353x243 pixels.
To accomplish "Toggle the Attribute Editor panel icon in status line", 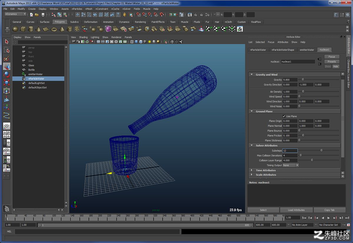I will point(337,14).
